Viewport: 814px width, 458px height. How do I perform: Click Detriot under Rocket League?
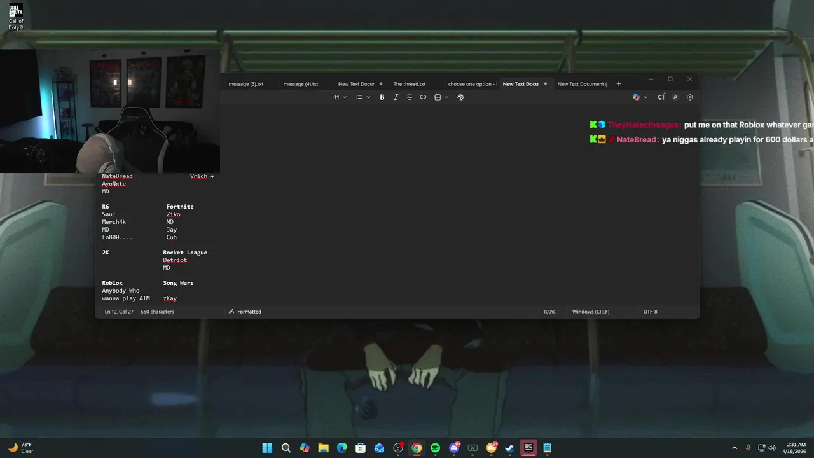(175, 260)
